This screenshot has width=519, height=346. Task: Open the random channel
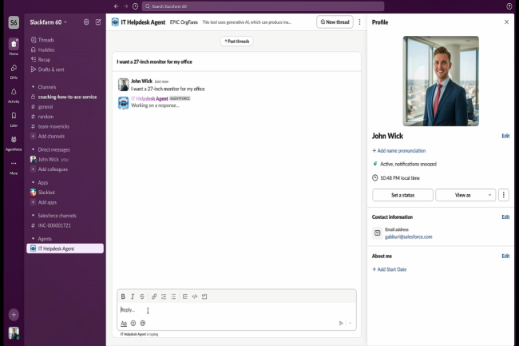click(x=65, y=117)
